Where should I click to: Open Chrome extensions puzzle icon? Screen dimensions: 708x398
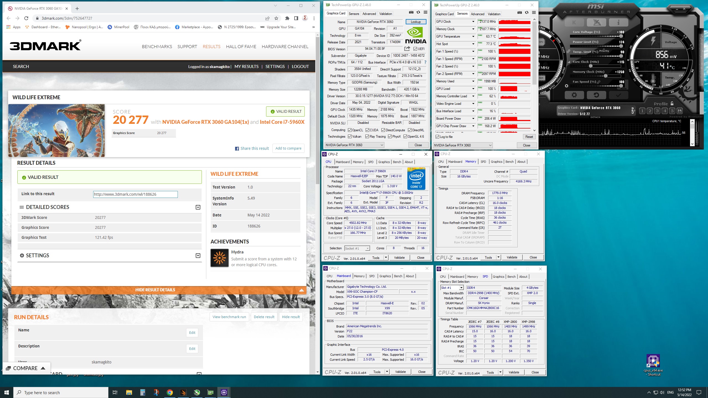tap(287, 18)
